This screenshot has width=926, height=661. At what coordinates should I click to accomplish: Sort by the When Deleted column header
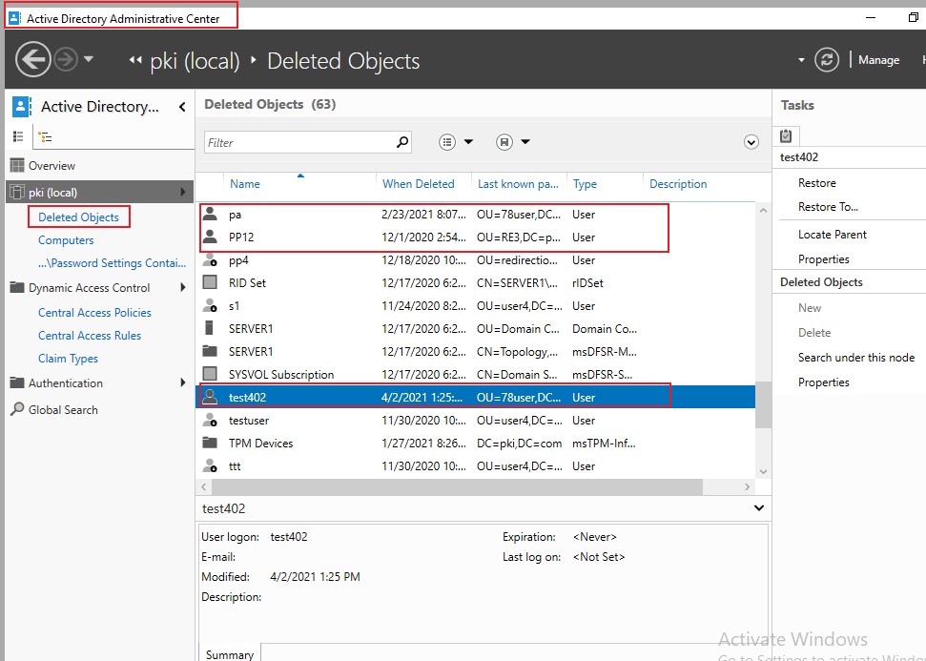[418, 184]
